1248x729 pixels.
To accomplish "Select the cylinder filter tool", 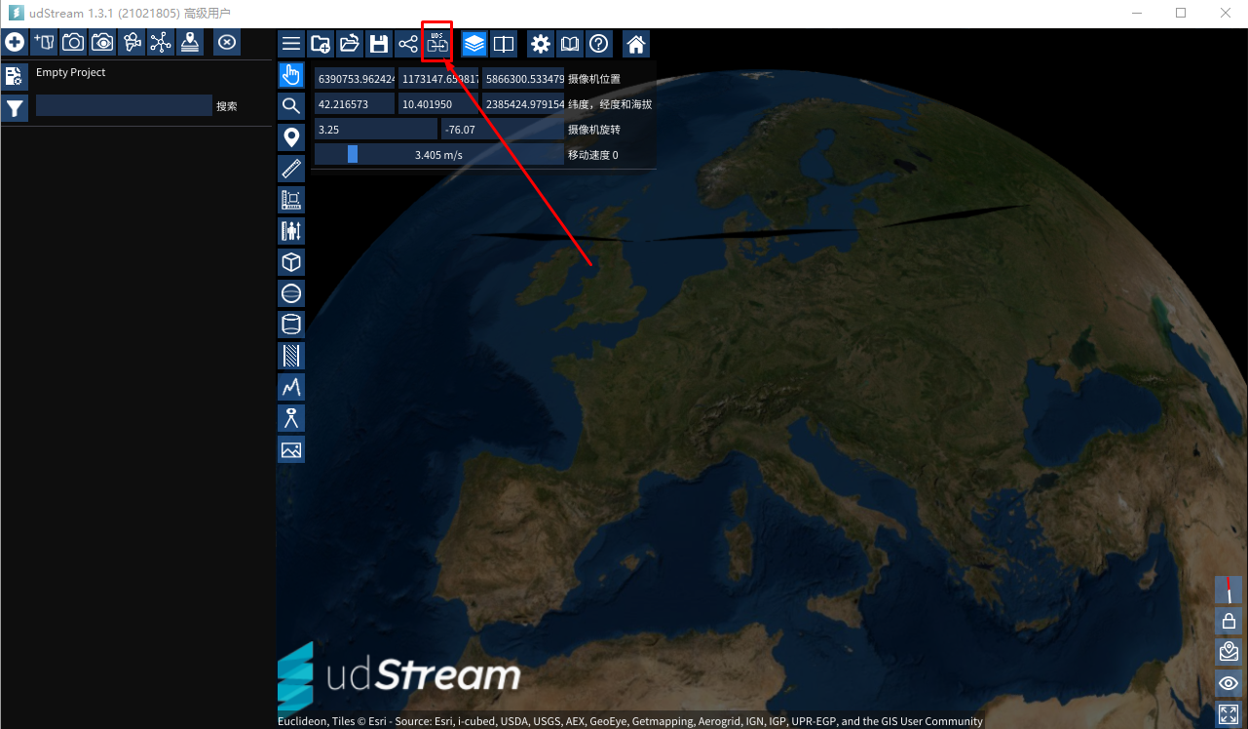I will (x=291, y=325).
